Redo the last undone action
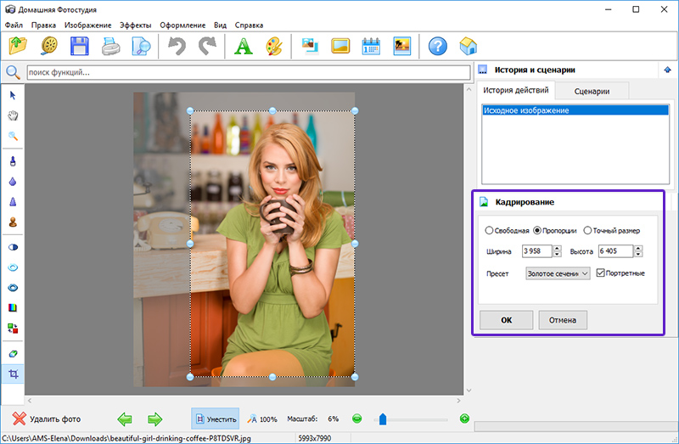The height and width of the screenshot is (444, 679). [x=207, y=46]
